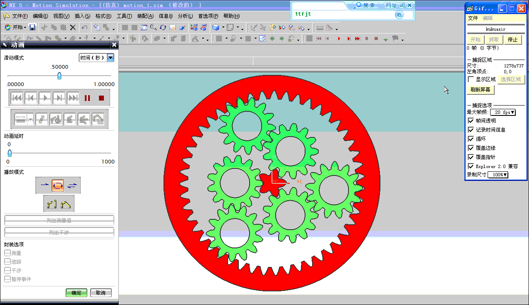Viewport: 529px width, 305px height.
Task: Pause the animation with red pause icon
Action: click(x=87, y=98)
